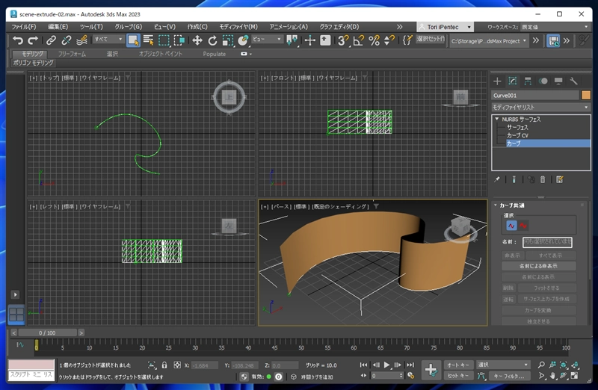Click the Use Pivot Point Center icon
This screenshot has width=598, height=390.
point(292,40)
